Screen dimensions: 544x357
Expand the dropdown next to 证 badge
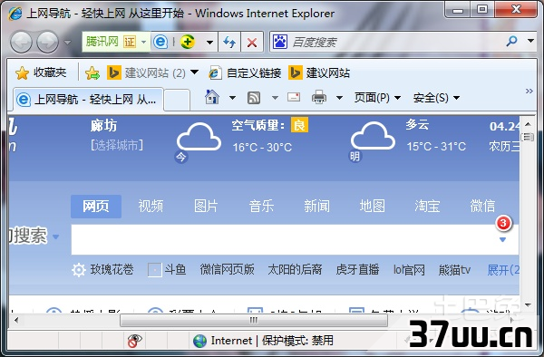[x=143, y=43]
